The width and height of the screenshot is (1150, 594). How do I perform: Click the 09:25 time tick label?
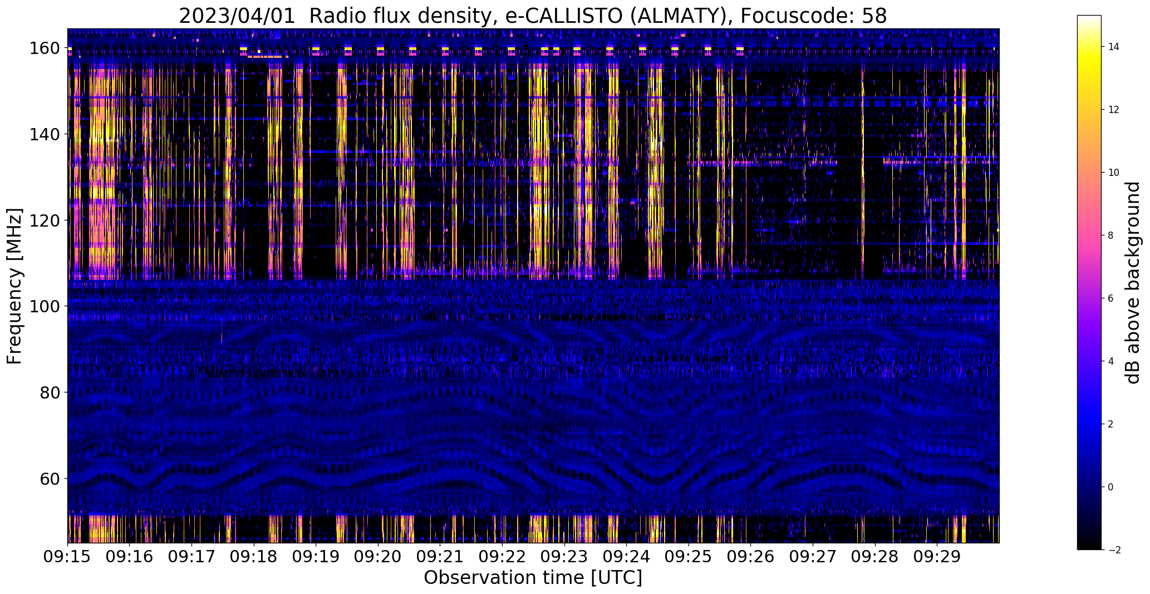coord(689,557)
